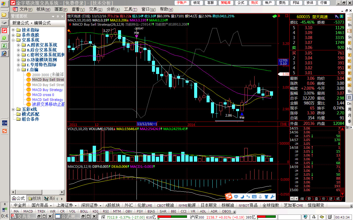Click the red chart-edit icon in left toolbar
The height and width of the screenshot is (220, 353).
pyautogui.click(x=4, y=30)
